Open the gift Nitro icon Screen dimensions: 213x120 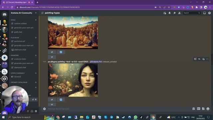coord(194,109)
